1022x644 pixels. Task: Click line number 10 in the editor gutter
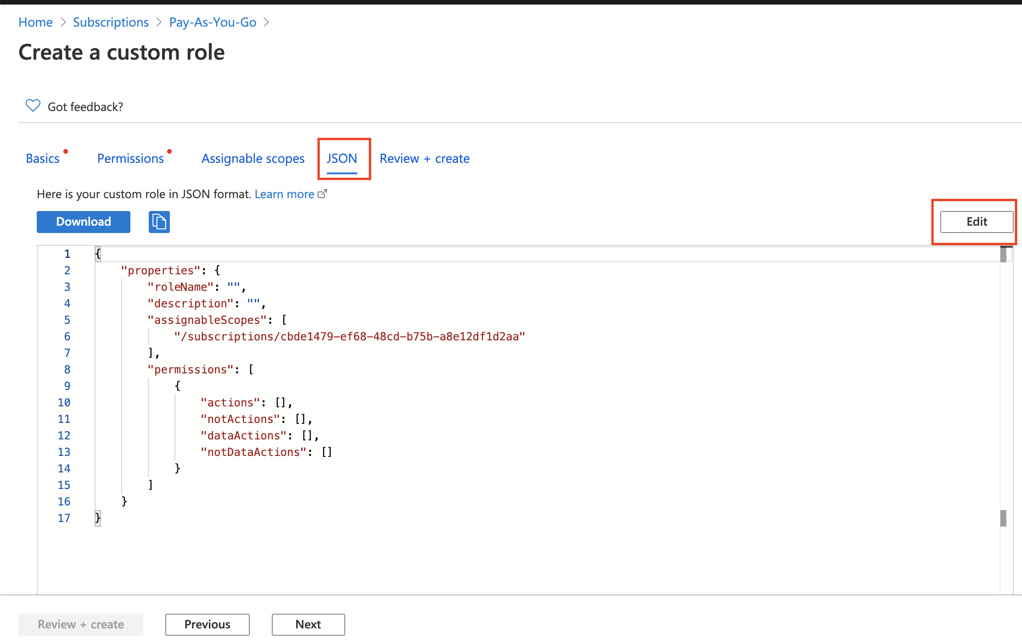pos(64,402)
